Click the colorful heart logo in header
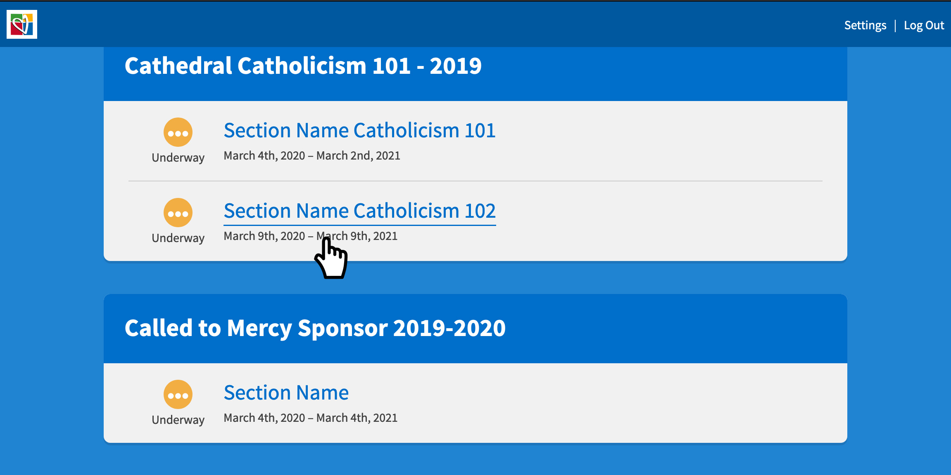Screen dimensions: 951x475 22,24
